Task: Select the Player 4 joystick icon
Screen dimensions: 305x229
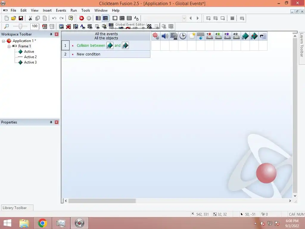Action: click(236, 36)
